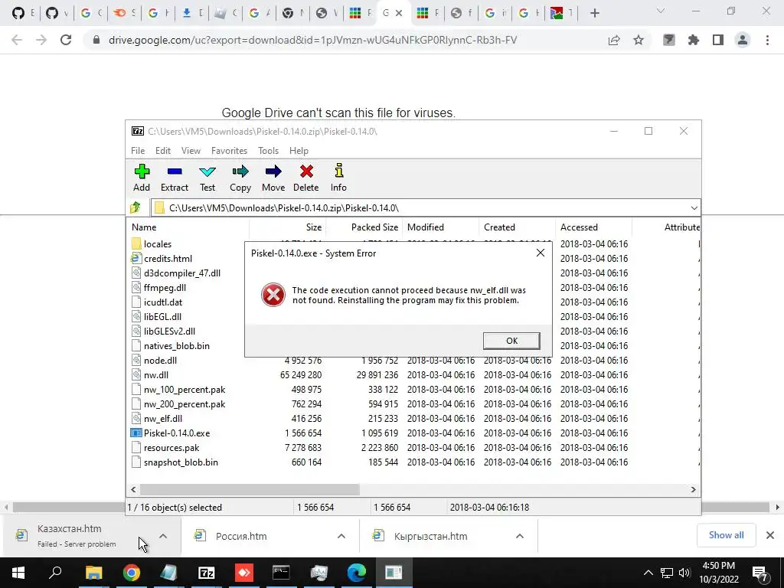Sort by the Modified column header

(441, 227)
